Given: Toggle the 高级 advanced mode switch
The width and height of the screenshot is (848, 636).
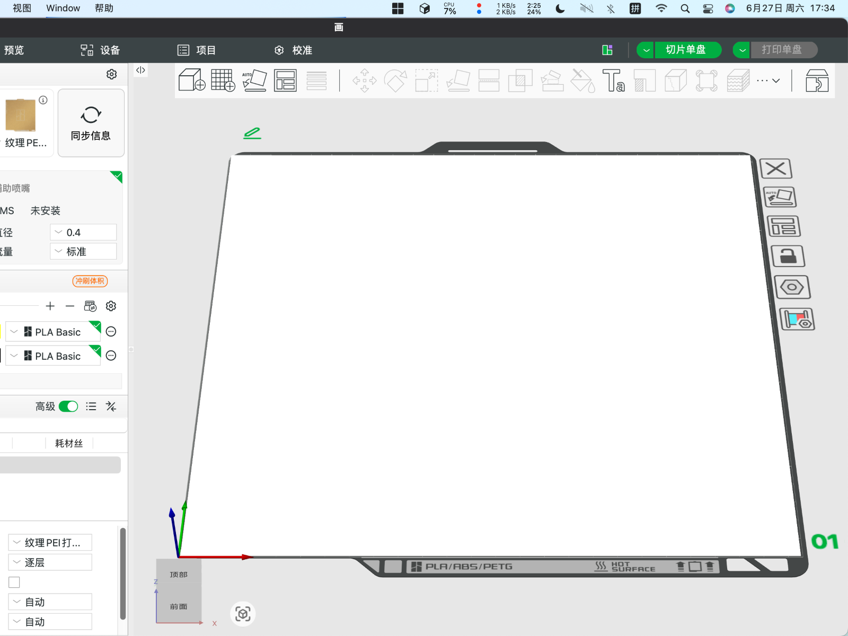Looking at the screenshot, I should pyautogui.click(x=68, y=407).
